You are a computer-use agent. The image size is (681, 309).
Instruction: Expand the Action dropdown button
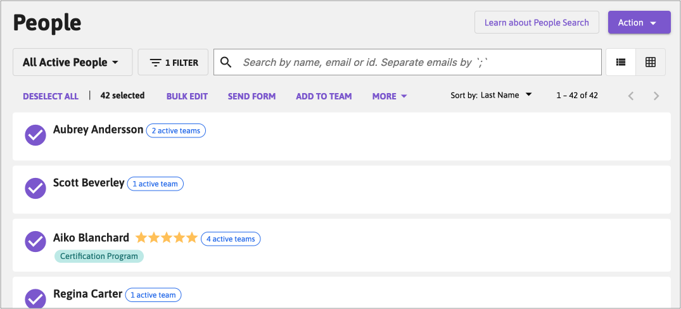coord(639,23)
